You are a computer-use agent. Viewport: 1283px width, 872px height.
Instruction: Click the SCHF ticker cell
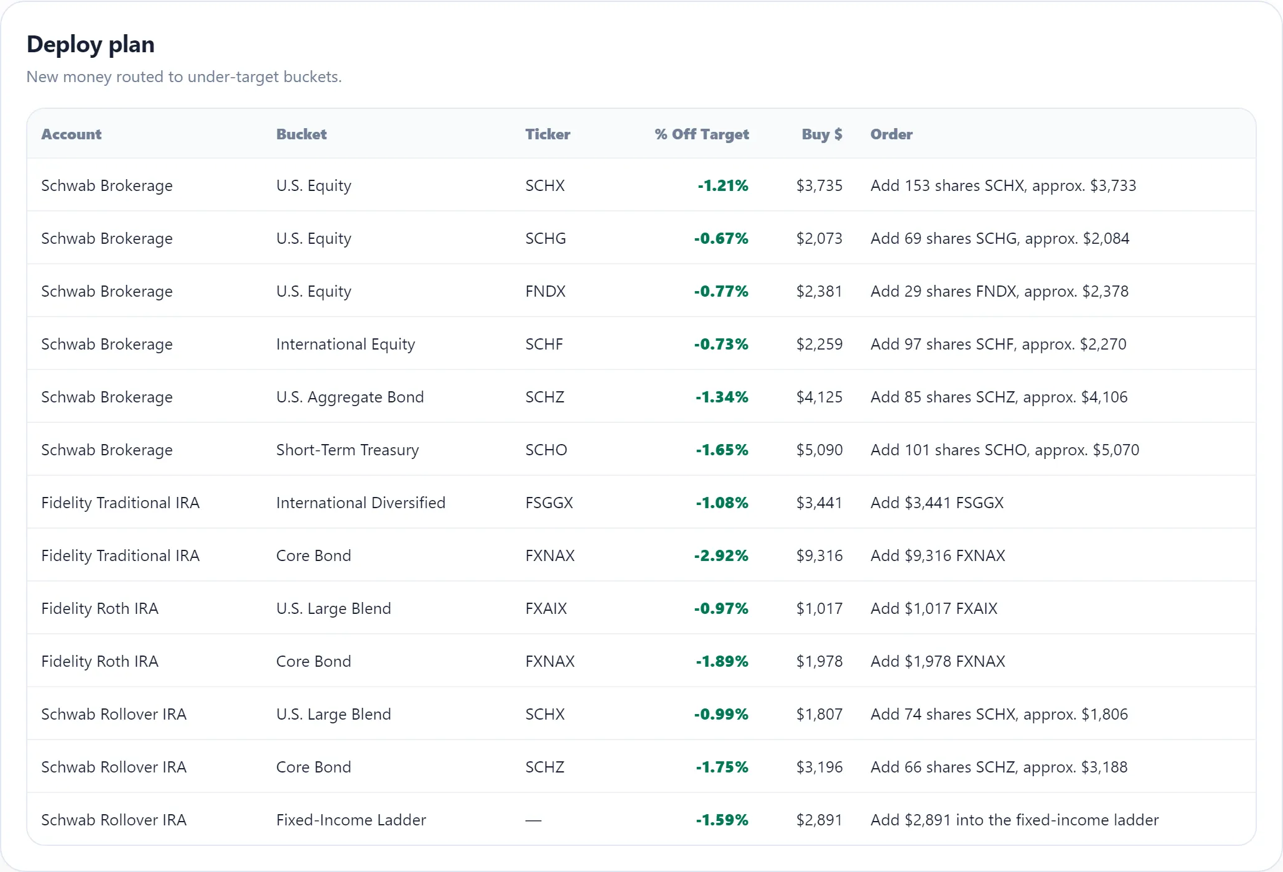[x=544, y=344]
